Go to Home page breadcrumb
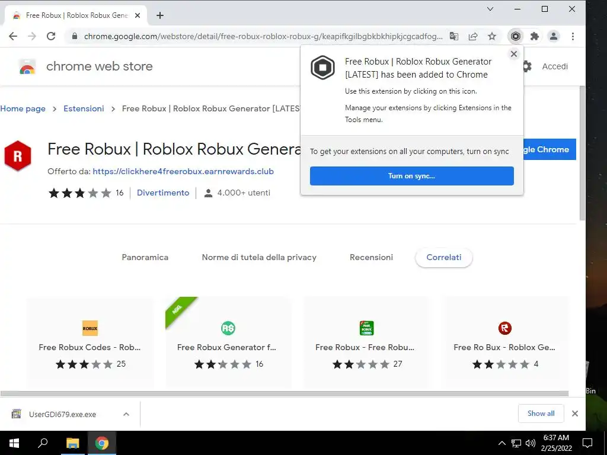 (23, 109)
